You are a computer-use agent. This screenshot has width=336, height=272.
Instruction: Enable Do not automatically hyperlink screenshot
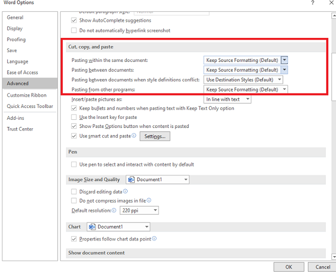(74, 30)
